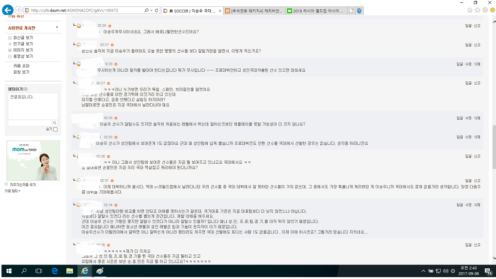Switch to the 2018 러시아 월드컵 tab
This screenshot has width=496, height=279.
316,11
